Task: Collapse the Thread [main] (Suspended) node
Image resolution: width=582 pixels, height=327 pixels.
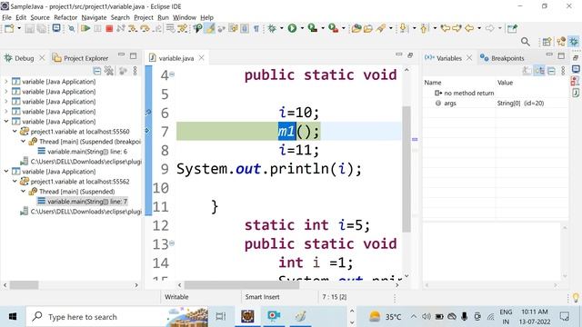Action: [23, 192]
